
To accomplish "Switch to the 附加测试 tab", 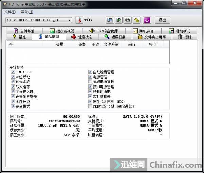I will [x=179, y=31].
